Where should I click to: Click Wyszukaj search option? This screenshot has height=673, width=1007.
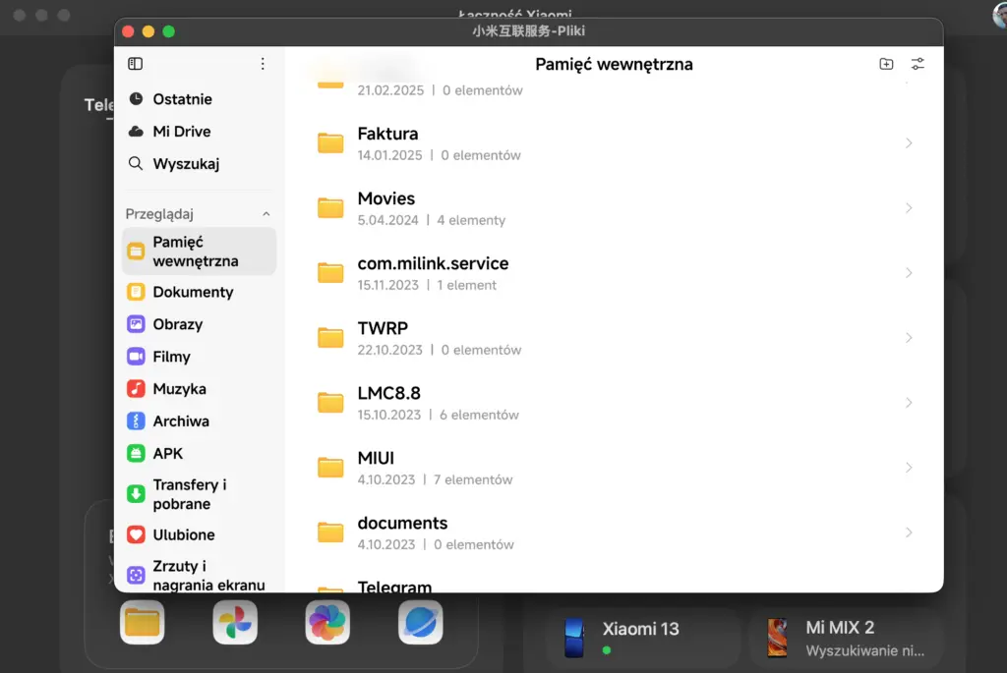(185, 164)
